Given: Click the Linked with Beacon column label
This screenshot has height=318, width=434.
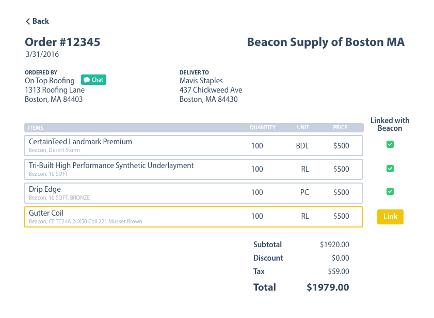Looking at the screenshot, I should pyautogui.click(x=390, y=124).
